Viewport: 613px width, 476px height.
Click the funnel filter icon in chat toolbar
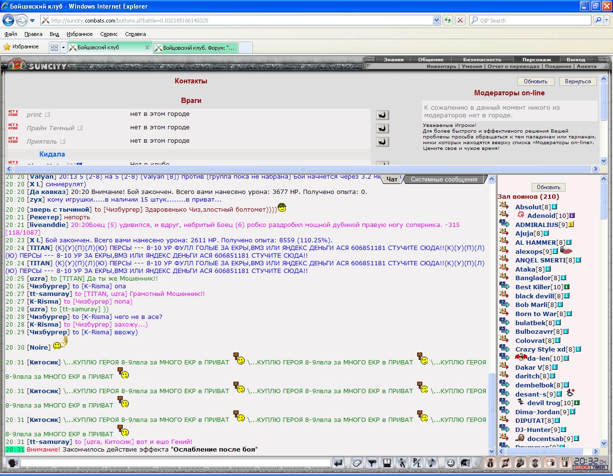372,463
